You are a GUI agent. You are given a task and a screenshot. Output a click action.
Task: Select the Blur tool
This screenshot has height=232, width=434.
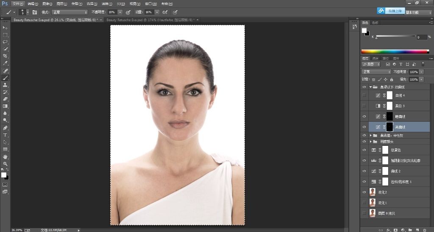point(5,113)
